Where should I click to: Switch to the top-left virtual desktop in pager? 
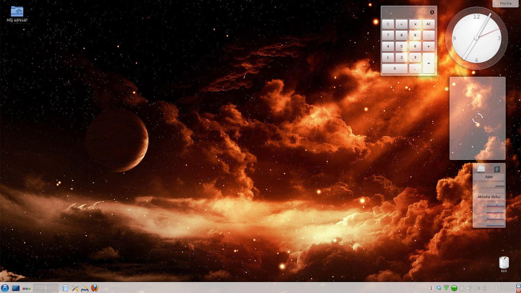(39, 286)
